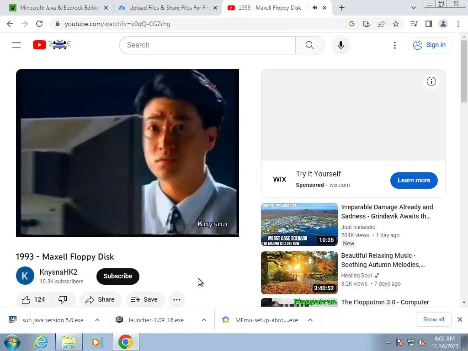Screen dimensions: 468x351
Task: Open more actions ellipsis under video
Action: [x=177, y=300]
